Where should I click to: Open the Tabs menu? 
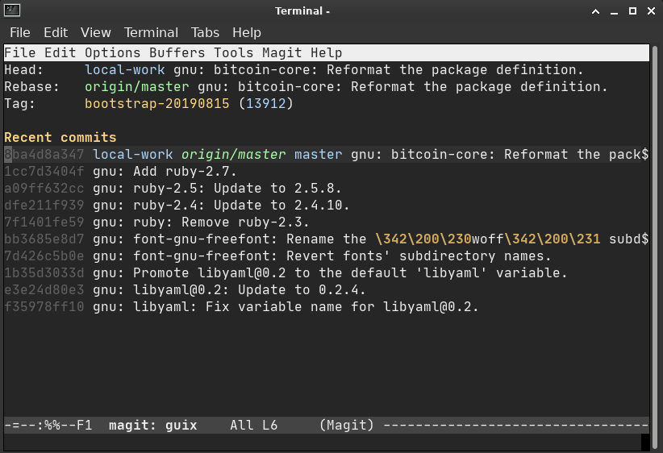click(x=205, y=32)
